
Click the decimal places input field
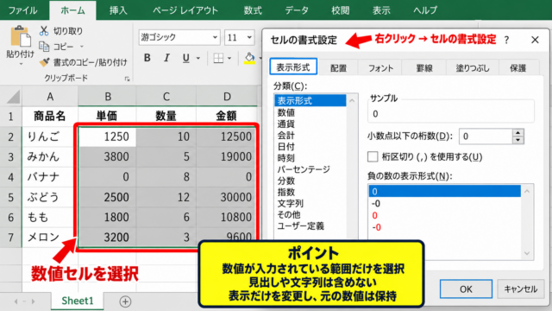click(x=486, y=136)
